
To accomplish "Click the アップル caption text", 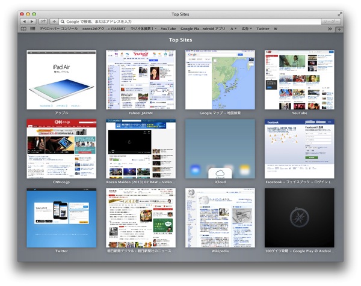I will point(61,113).
